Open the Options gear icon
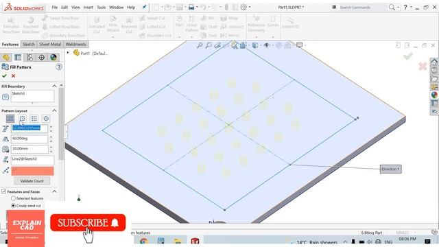Viewport: 439px width, 247px height. coord(244,8)
